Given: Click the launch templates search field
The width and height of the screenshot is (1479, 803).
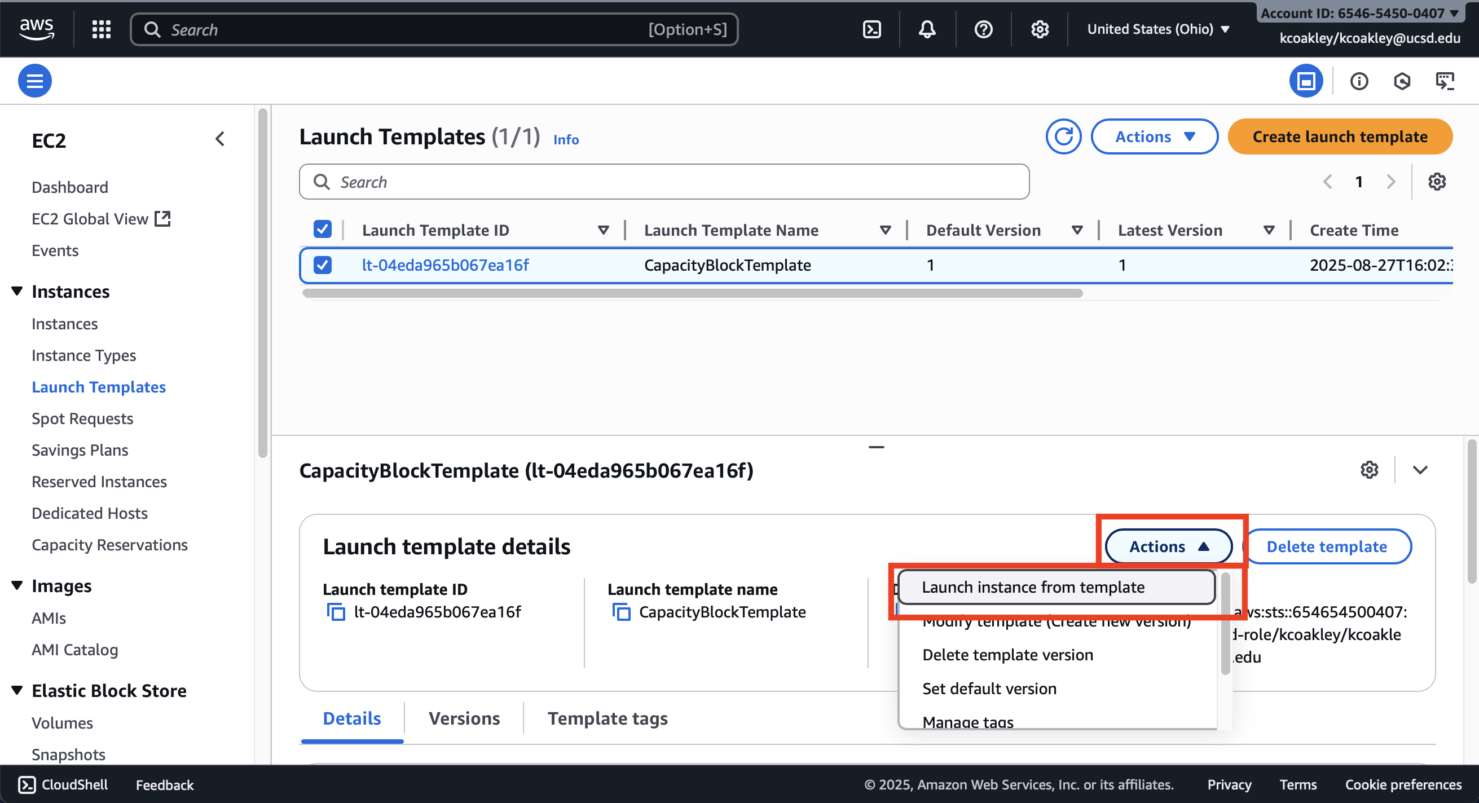Looking at the screenshot, I should tap(664, 182).
